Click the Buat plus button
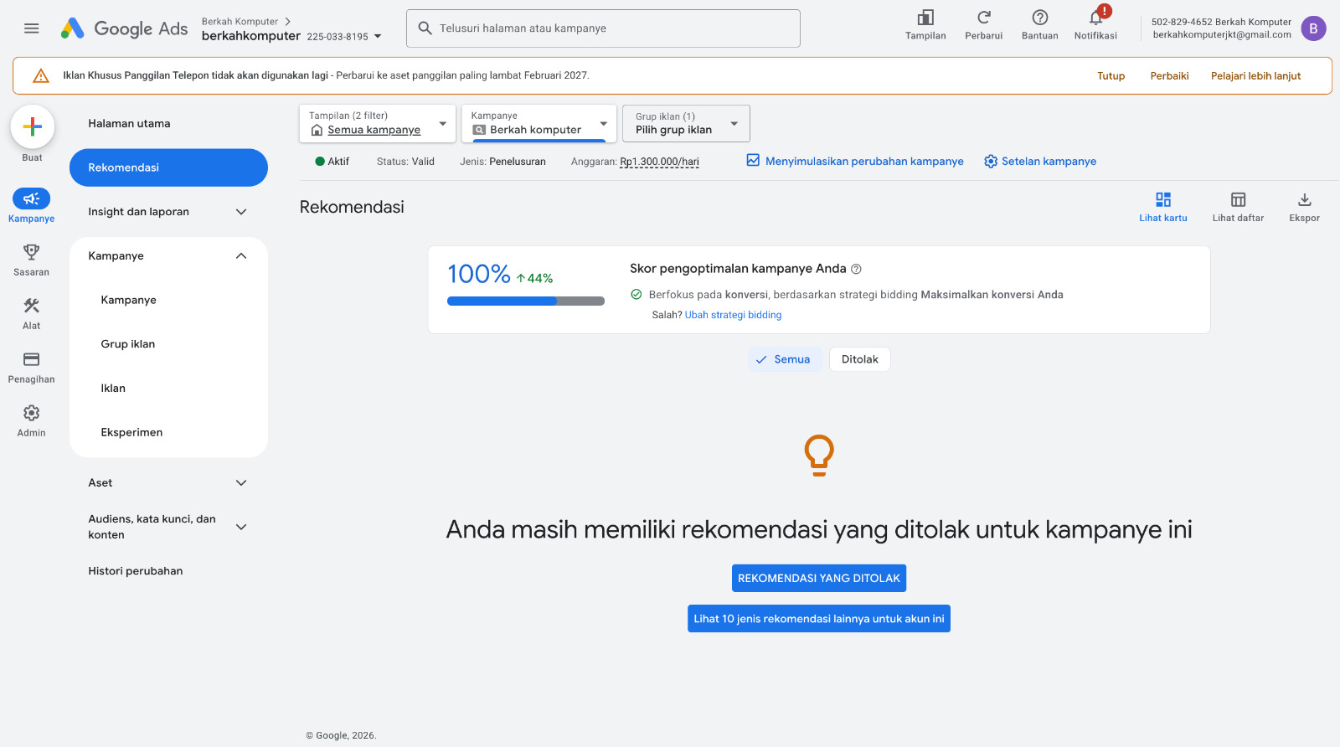This screenshot has height=747, width=1340. (x=33, y=126)
